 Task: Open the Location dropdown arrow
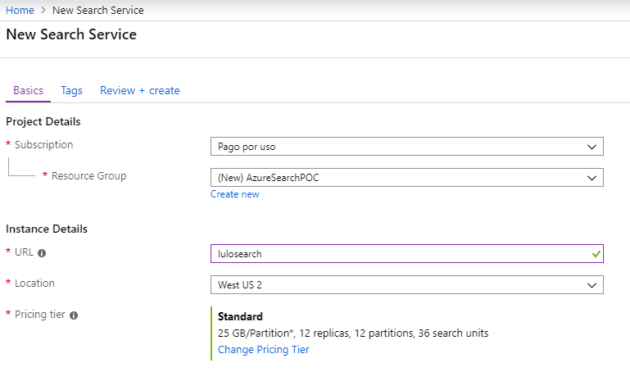591,285
